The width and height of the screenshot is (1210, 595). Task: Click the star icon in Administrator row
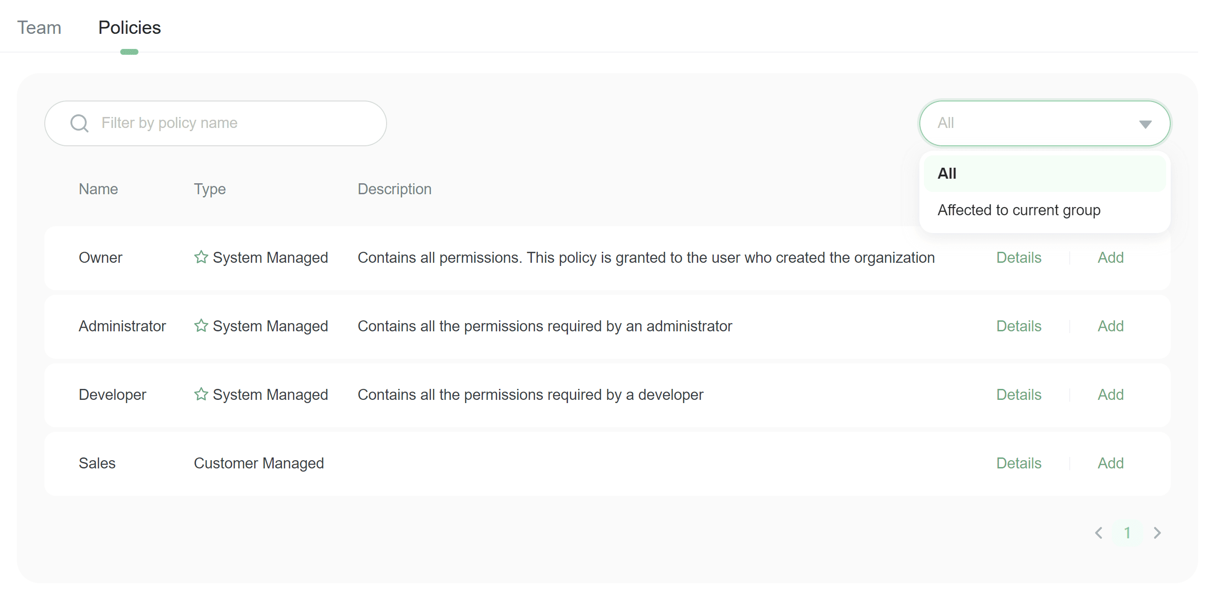click(x=201, y=325)
